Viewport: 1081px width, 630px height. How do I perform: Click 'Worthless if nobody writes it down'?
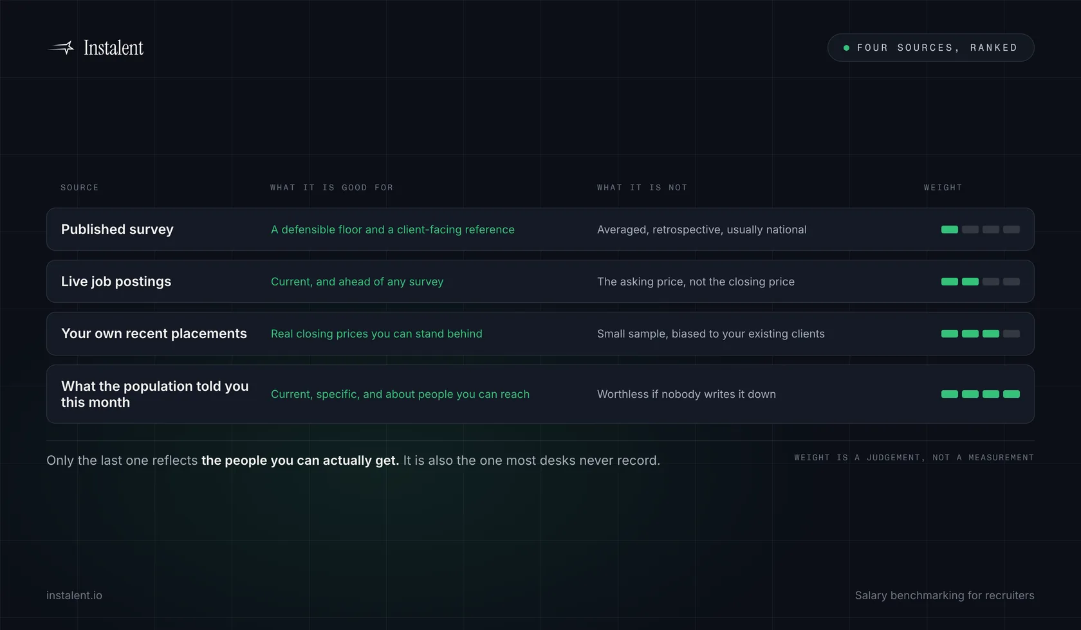(687, 394)
